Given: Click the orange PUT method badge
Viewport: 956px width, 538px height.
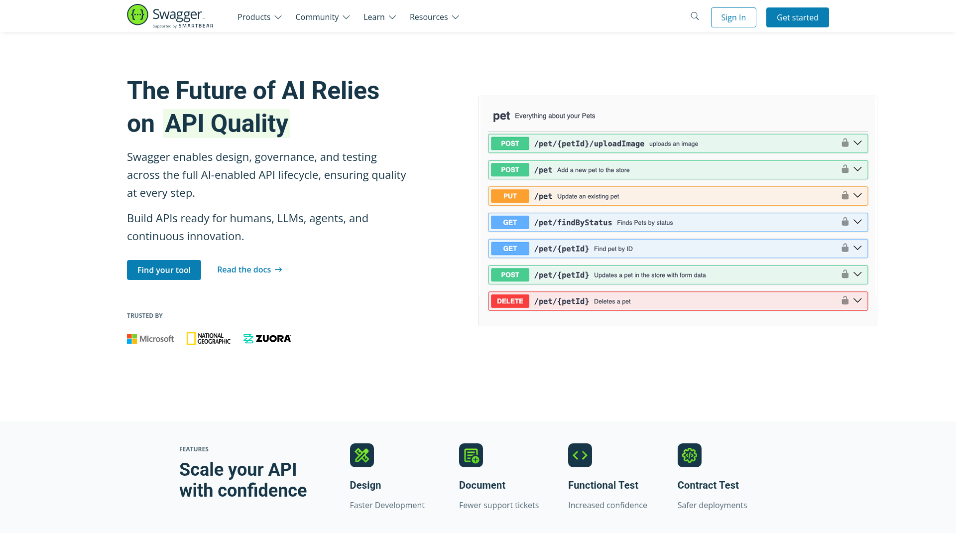Looking at the screenshot, I should 510,196.
